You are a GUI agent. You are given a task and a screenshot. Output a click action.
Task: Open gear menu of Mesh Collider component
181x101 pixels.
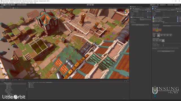[180, 20]
